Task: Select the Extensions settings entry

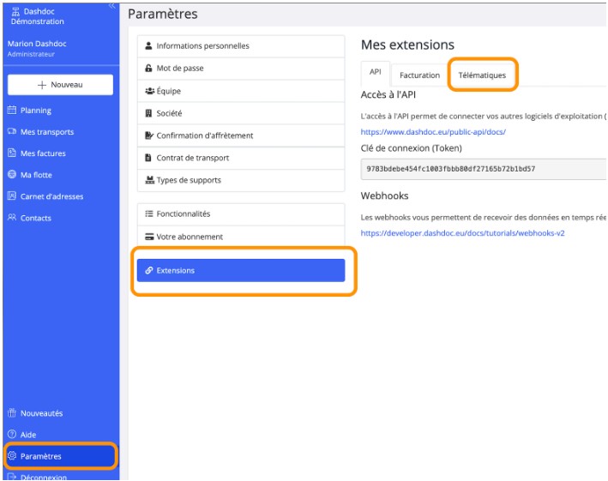Action: [x=241, y=271]
